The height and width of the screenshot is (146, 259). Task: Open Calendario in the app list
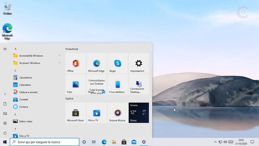pos(37,85)
